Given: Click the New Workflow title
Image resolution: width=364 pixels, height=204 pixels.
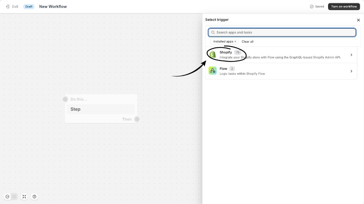Looking at the screenshot, I should pyautogui.click(x=53, y=6).
